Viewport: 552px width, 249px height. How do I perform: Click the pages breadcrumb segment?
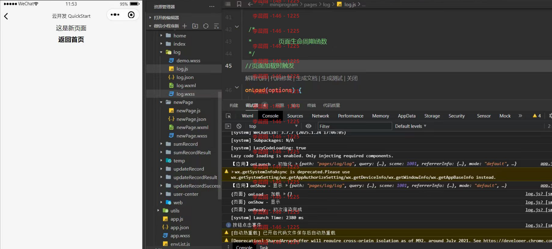click(x=310, y=4)
